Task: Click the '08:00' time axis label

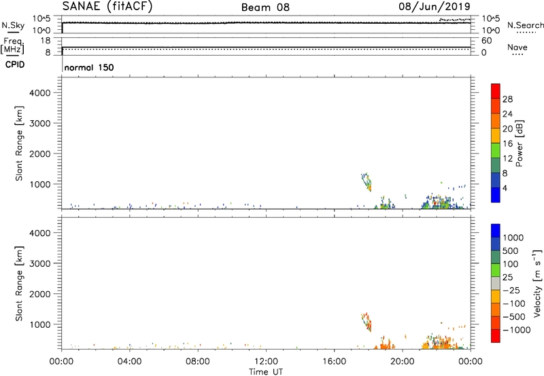Action: point(197,362)
